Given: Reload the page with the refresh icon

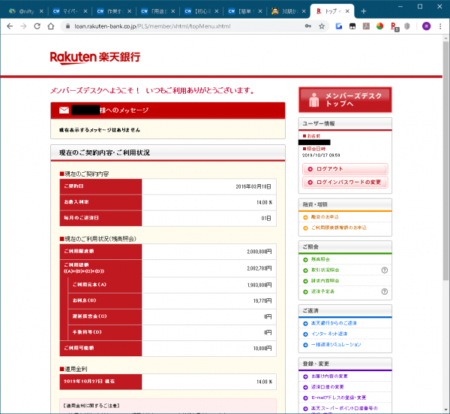Looking at the screenshot, I should click(37, 26).
